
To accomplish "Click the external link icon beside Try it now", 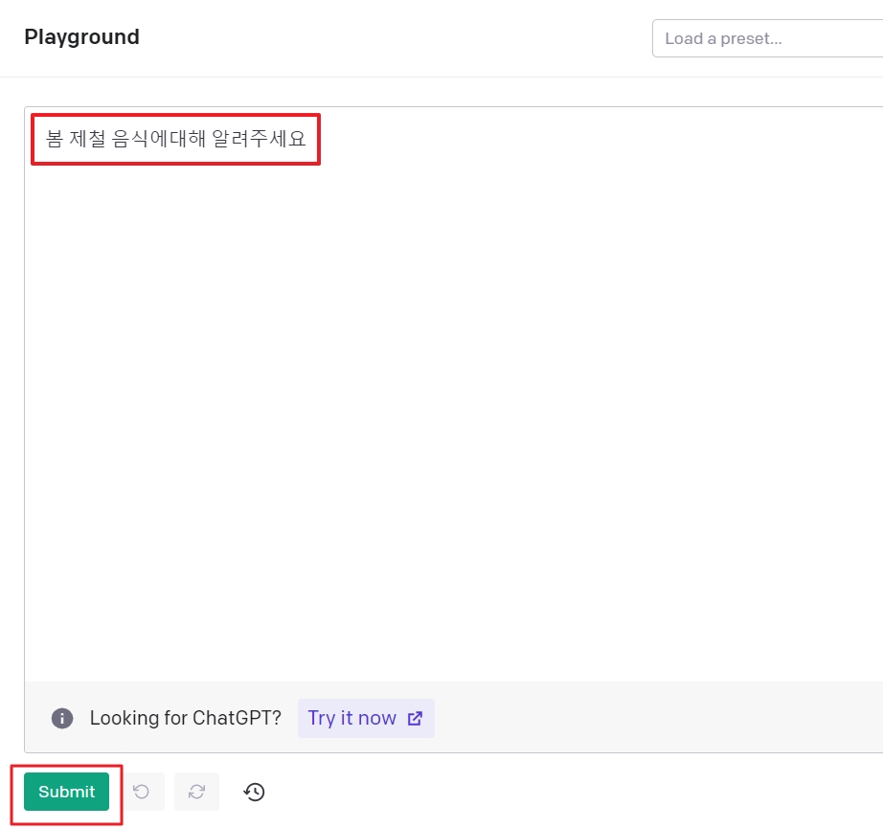I will click(415, 718).
